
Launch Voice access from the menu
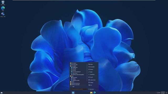click(74, 73)
